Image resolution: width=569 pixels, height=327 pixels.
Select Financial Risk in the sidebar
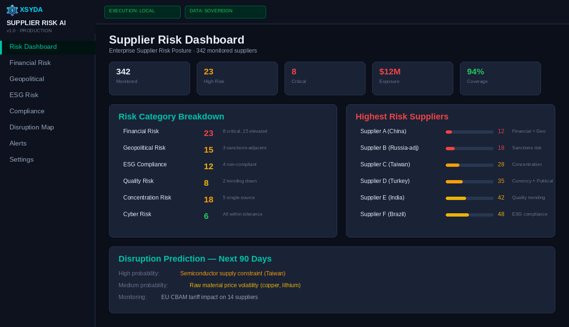(x=30, y=63)
